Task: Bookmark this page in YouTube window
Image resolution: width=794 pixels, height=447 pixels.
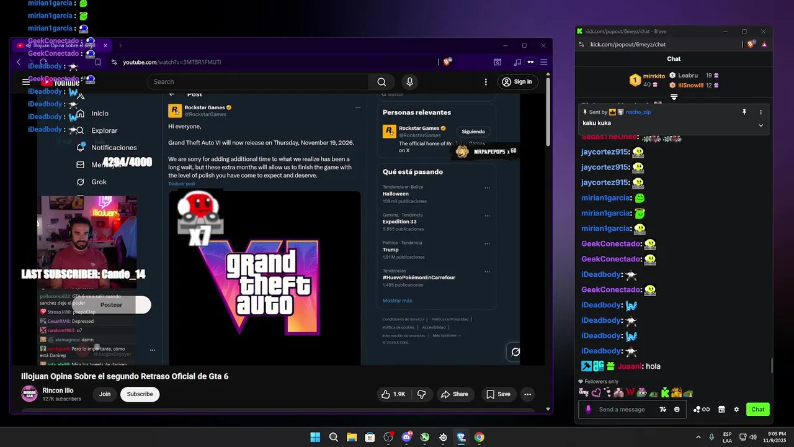Action: pyautogui.click(x=98, y=62)
